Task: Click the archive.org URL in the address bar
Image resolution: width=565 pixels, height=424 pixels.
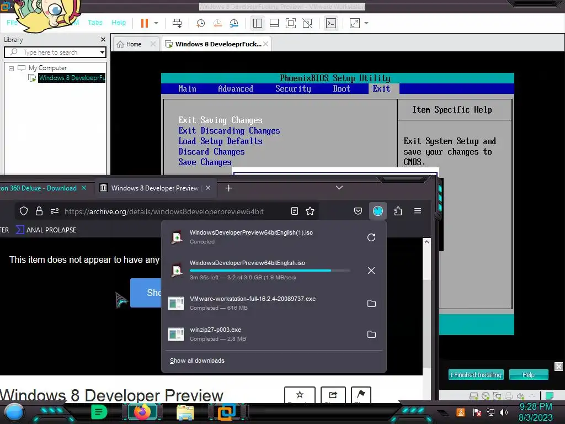Action: tap(164, 211)
